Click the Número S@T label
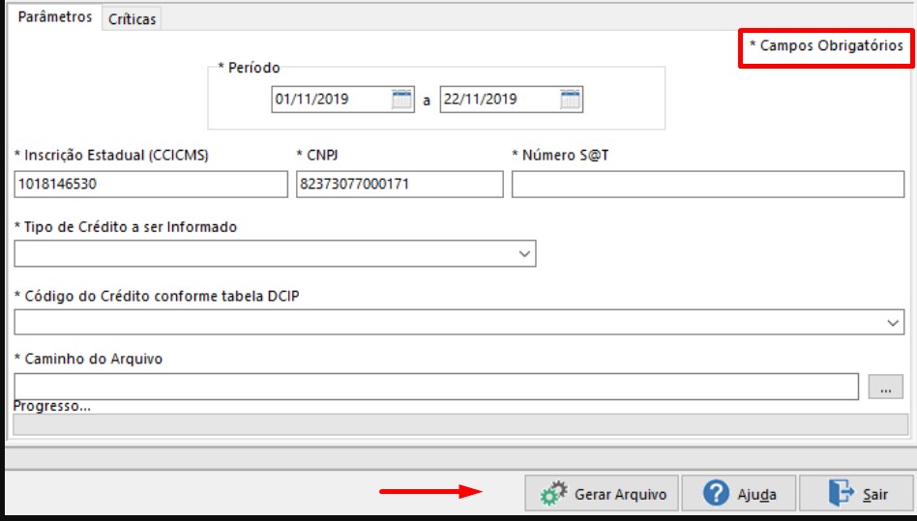Viewport: 917px width, 521px height. [560, 156]
